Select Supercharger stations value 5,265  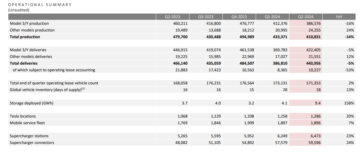182,136
